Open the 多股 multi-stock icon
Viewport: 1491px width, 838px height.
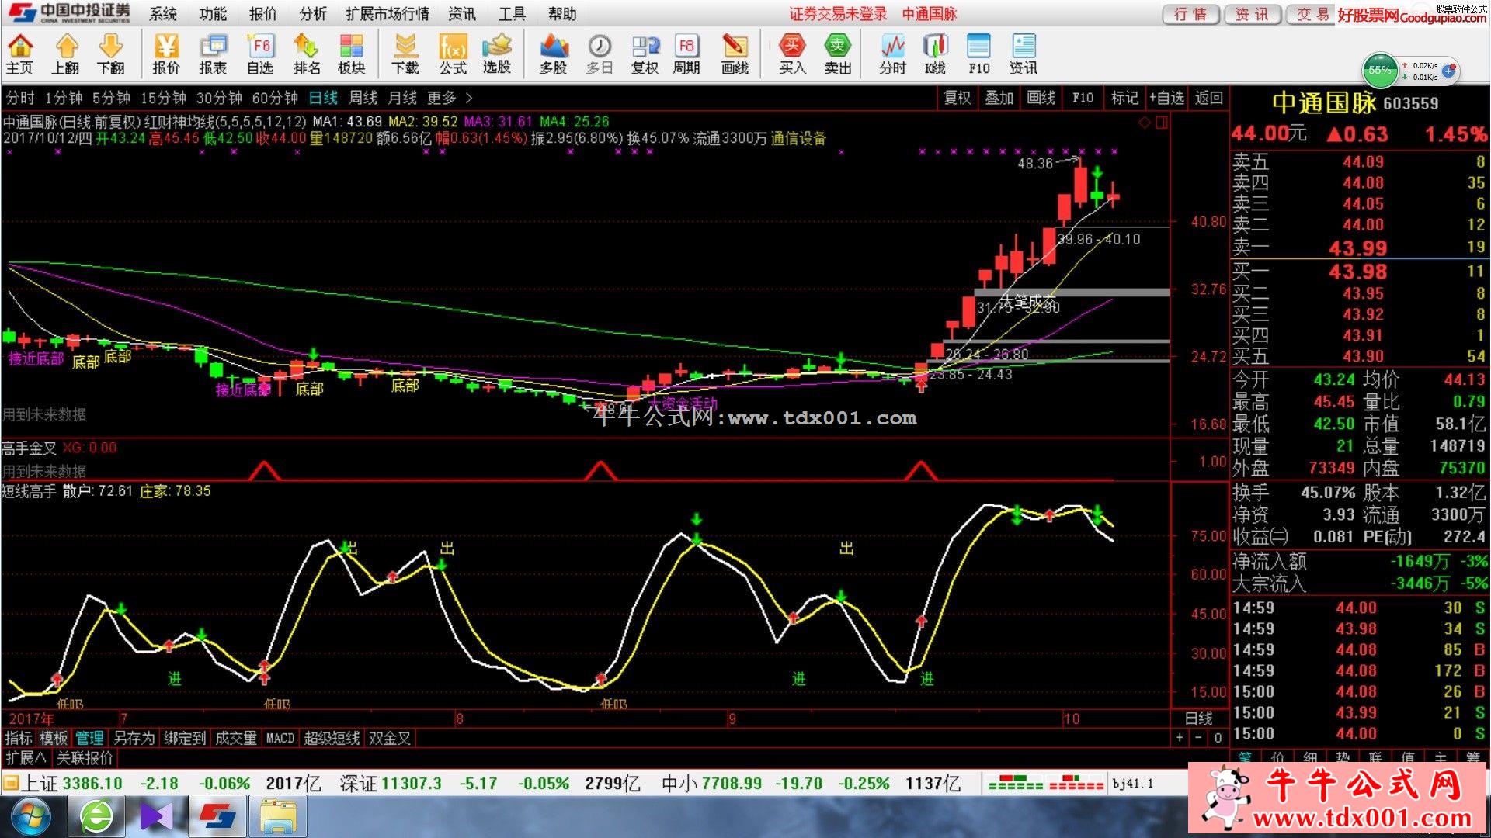tap(553, 54)
